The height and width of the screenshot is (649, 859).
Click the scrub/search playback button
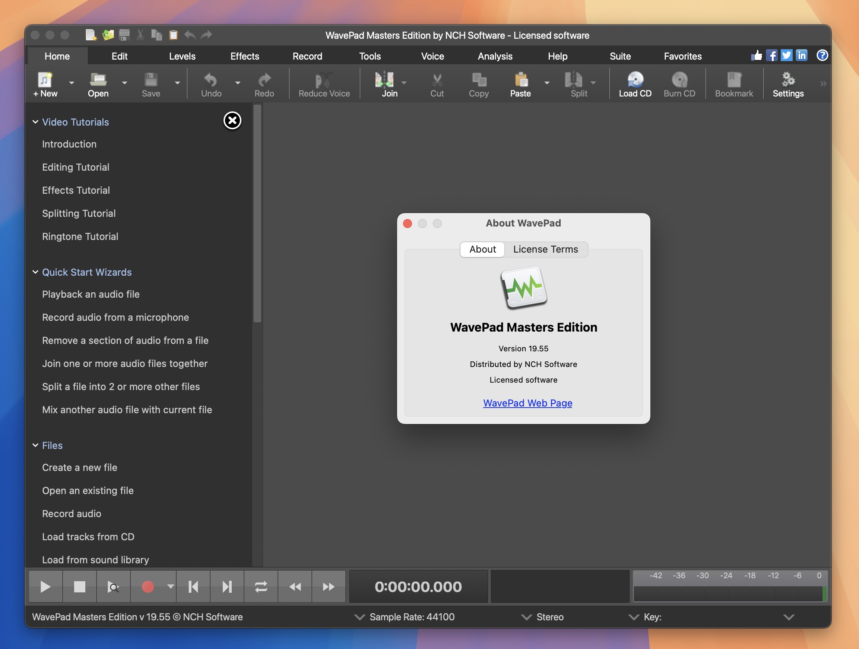click(x=113, y=586)
